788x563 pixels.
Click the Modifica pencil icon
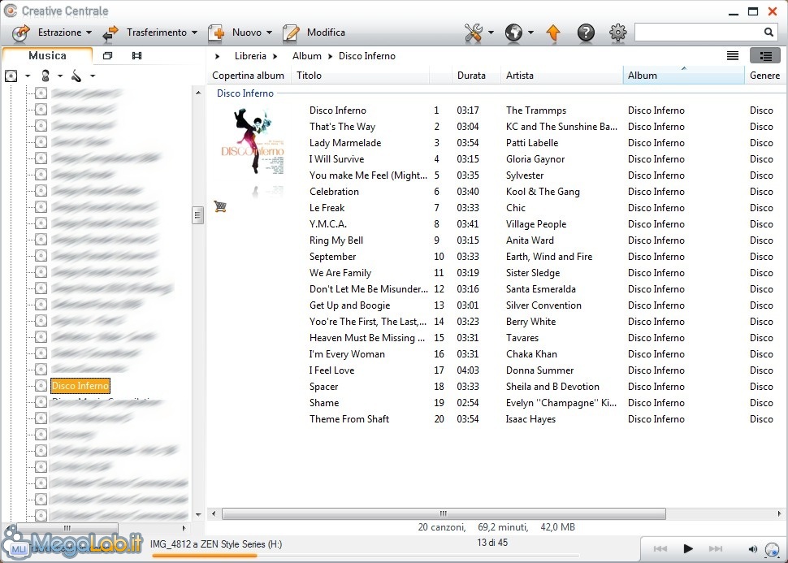[x=291, y=32]
